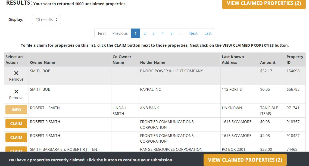Open the ellipsis pagination control
The height and width of the screenshot is (166, 309).
[x=181, y=33]
